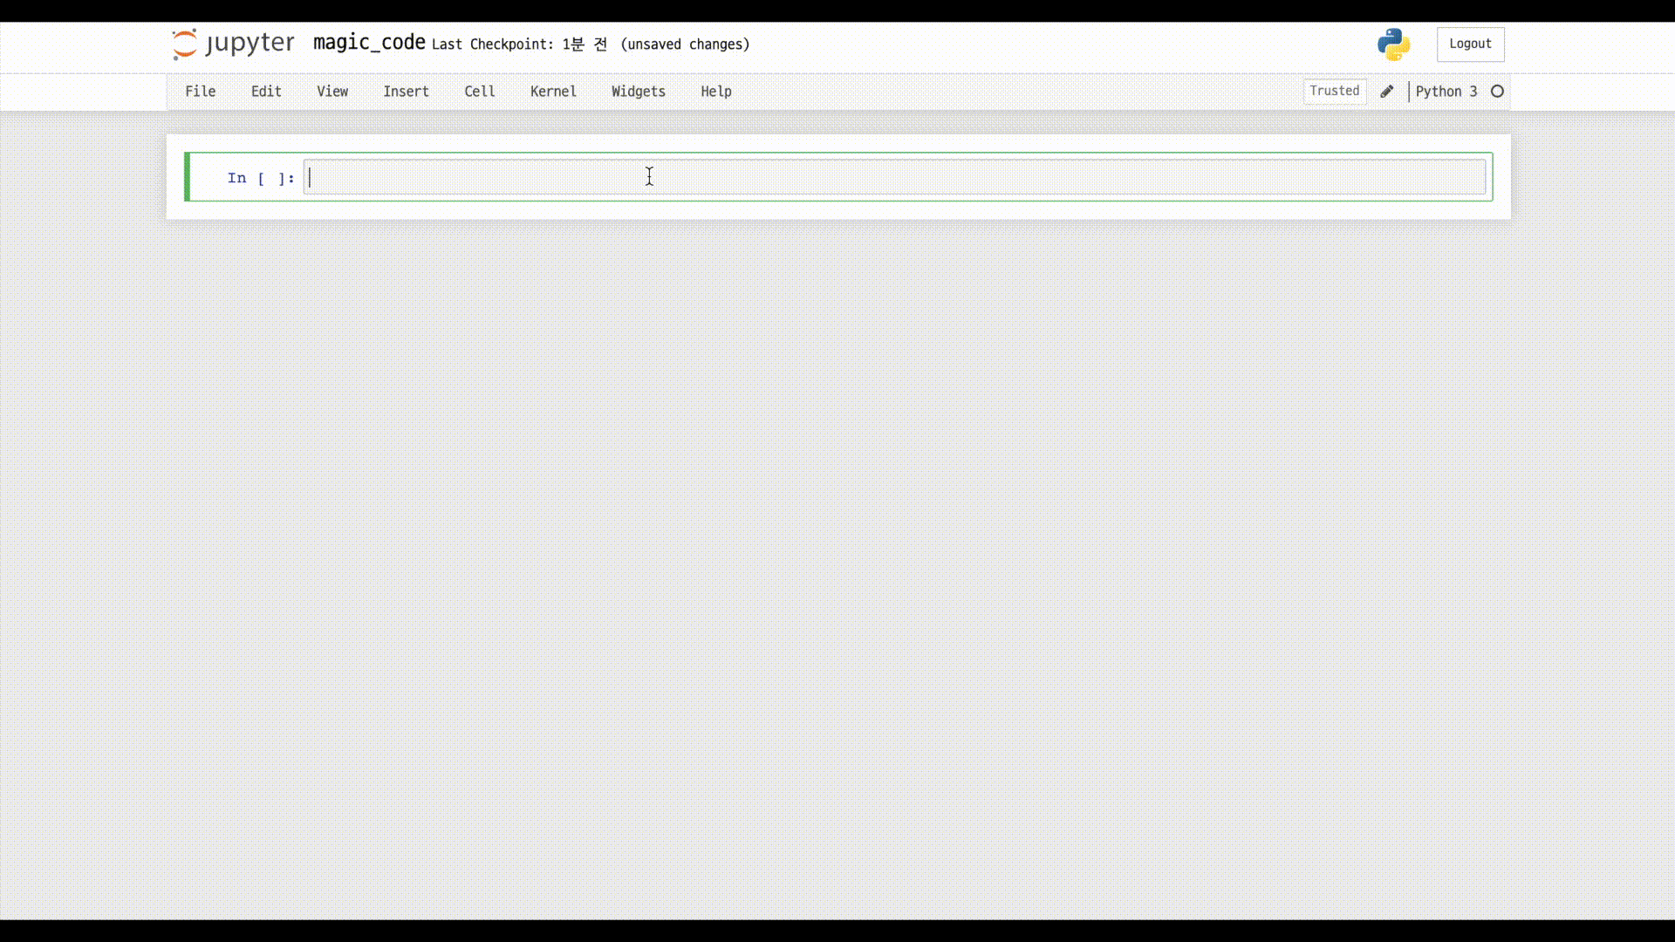The image size is (1675, 942).
Task: Click the Logout button
Action: (1470, 44)
